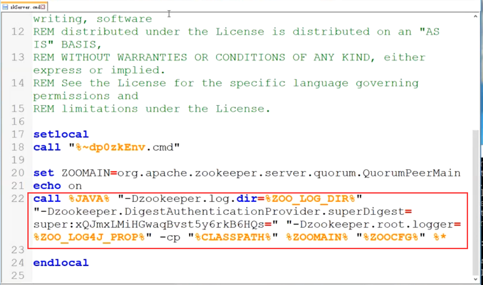Select line number 22 in the margin
This screenshot has height=285, width=483.
(18, 199)
